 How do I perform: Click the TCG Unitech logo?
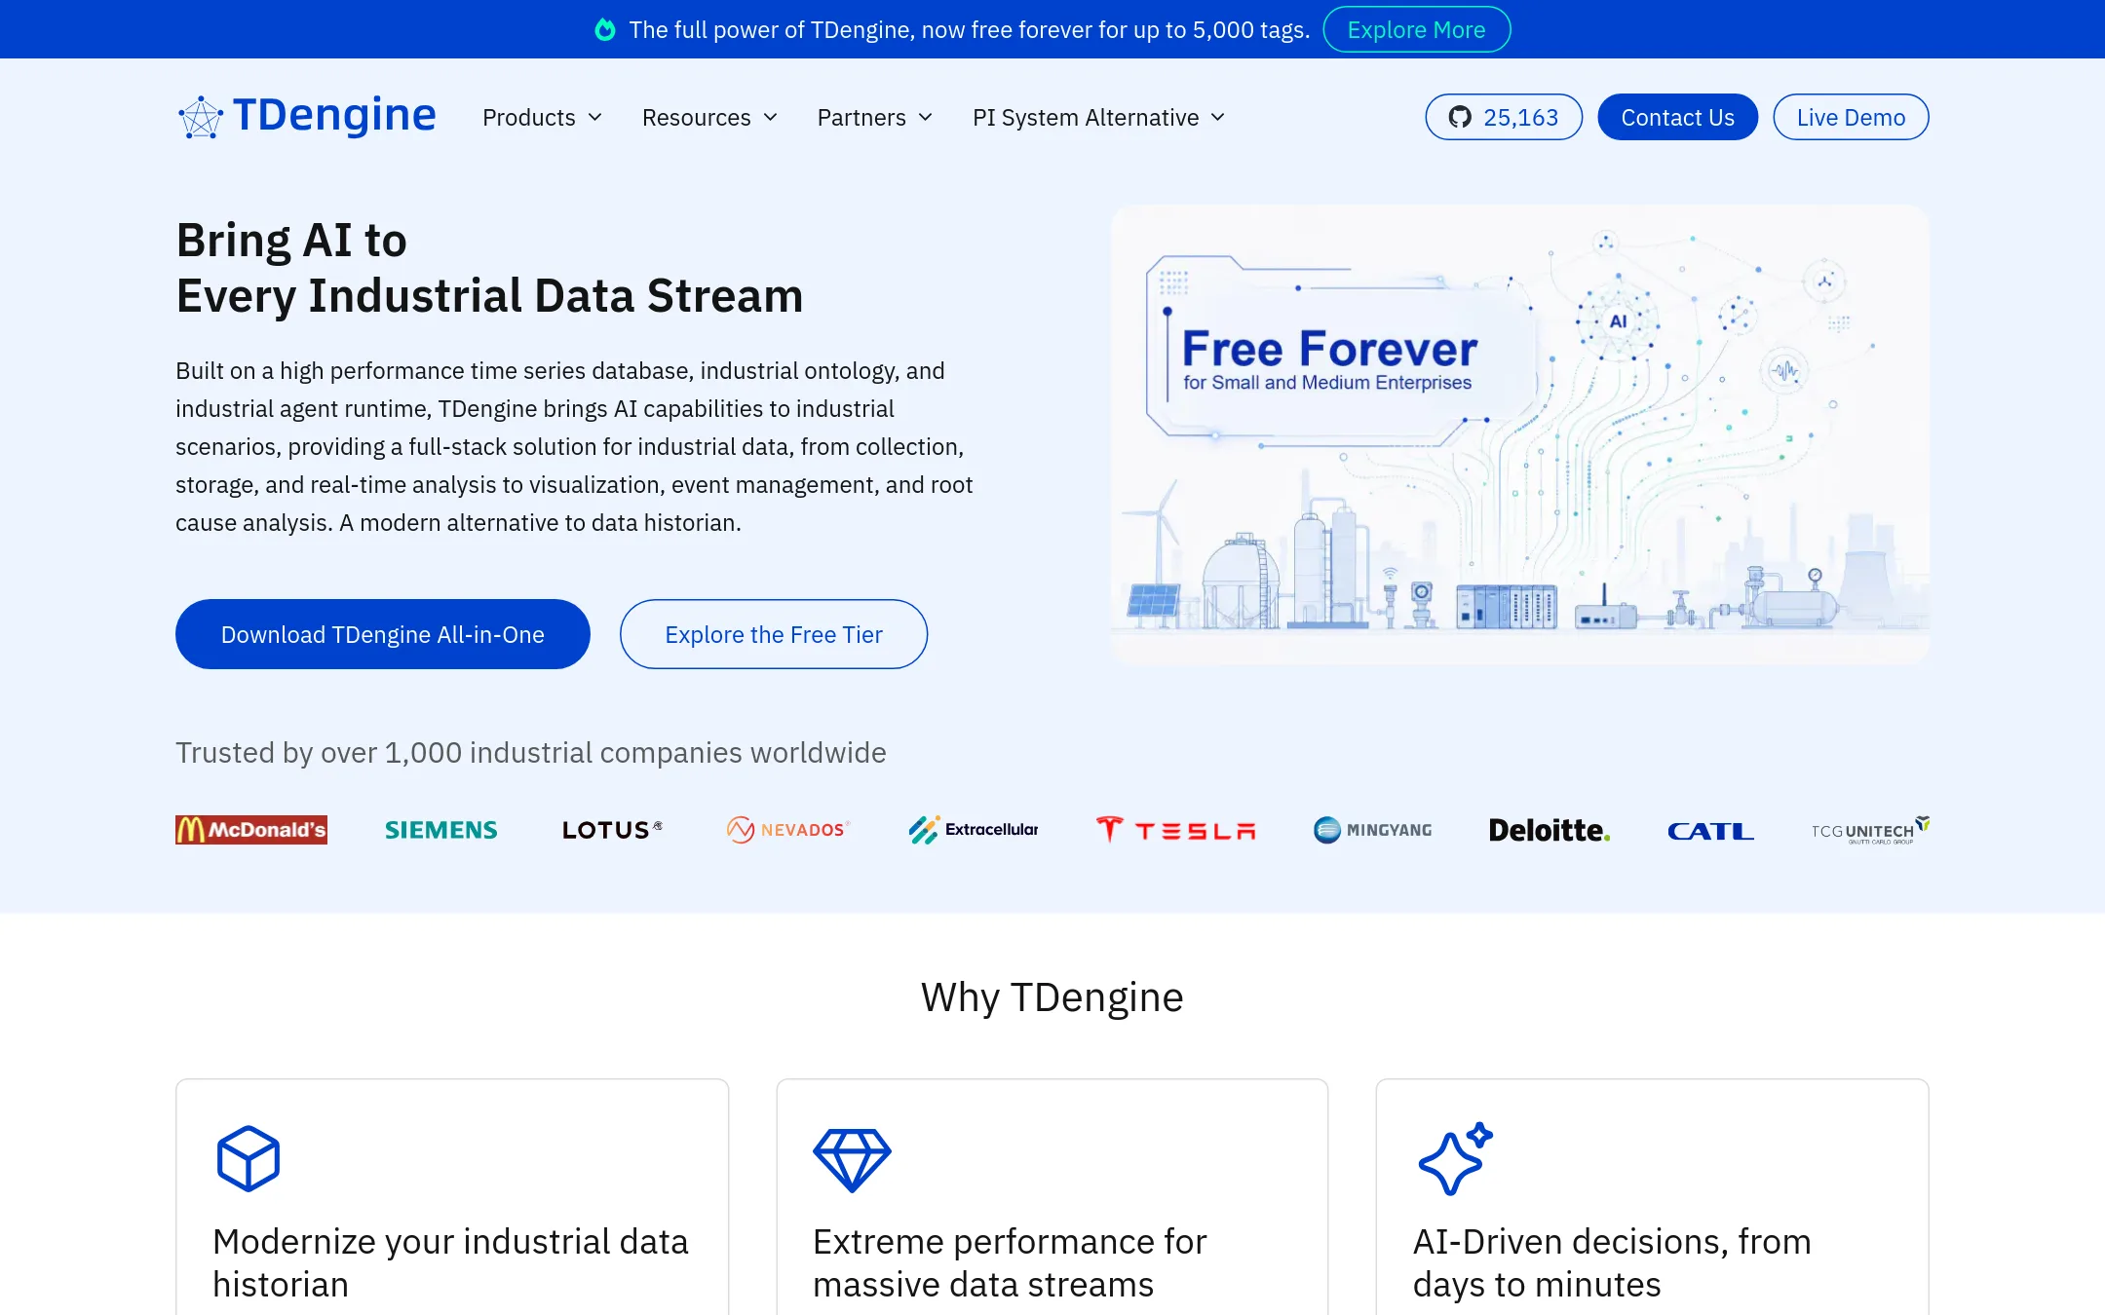pyautogui.click(x=1870, y=830)
